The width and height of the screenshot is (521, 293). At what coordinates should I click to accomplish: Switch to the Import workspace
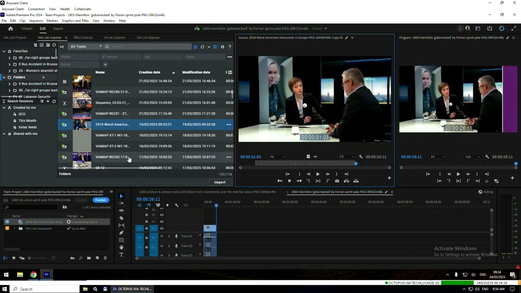click(x=27, y=28)
